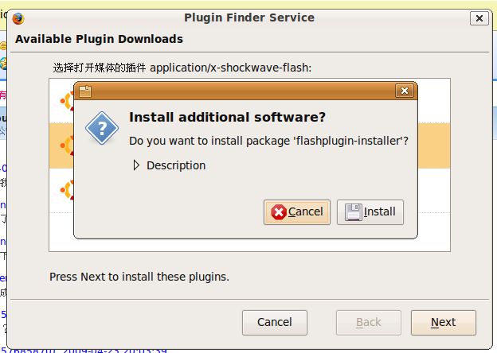Close the Install additional software dialog

[405, 91]
